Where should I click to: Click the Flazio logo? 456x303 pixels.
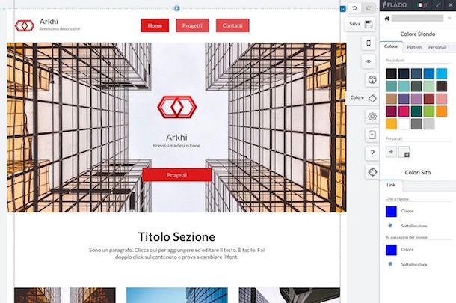[395, 5]
